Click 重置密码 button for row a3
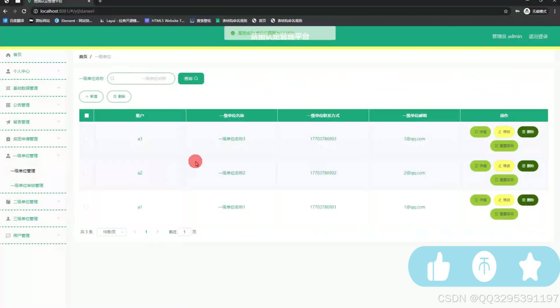 pyautogui.click(x=504, y=146)
